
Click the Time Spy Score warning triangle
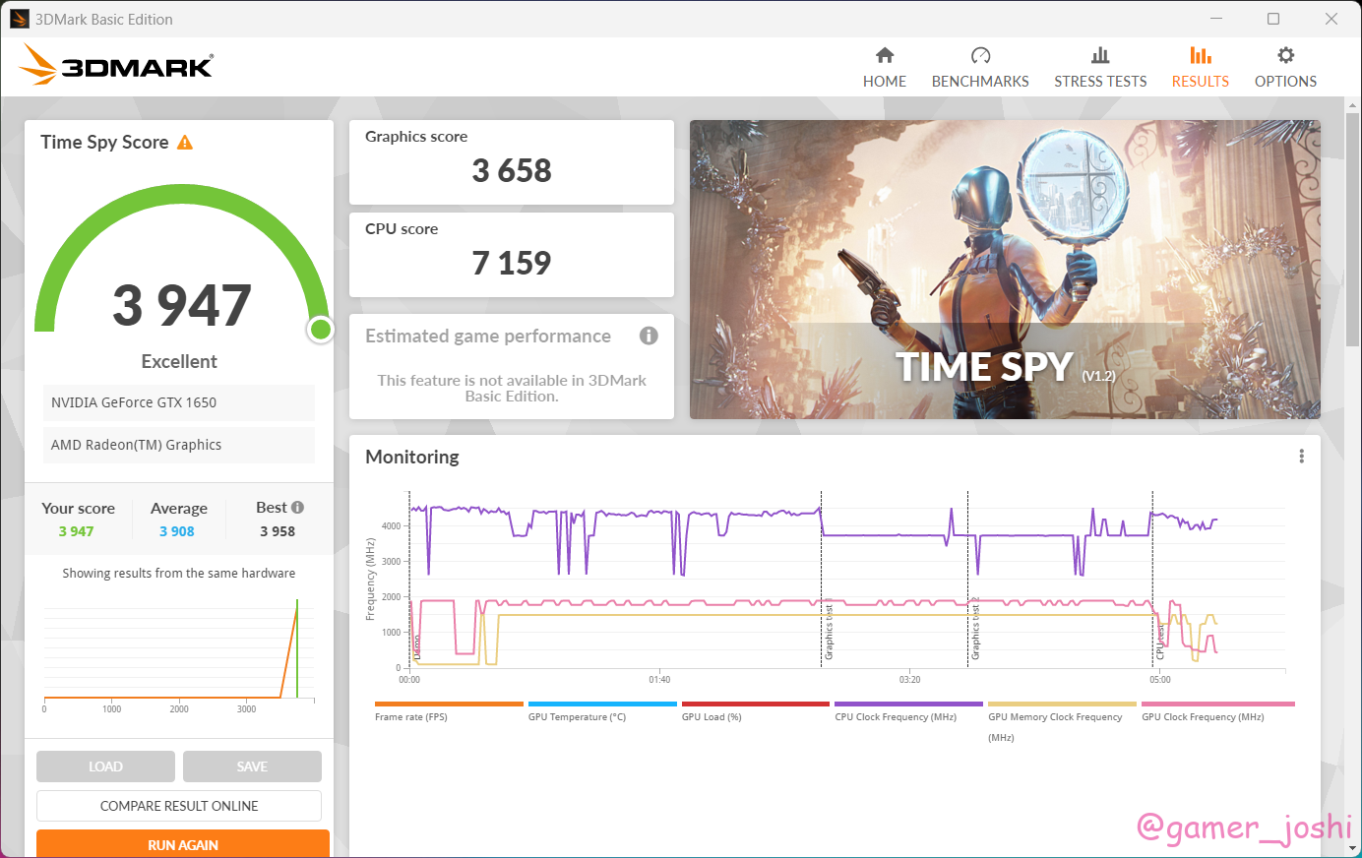[x=185, y=143]
